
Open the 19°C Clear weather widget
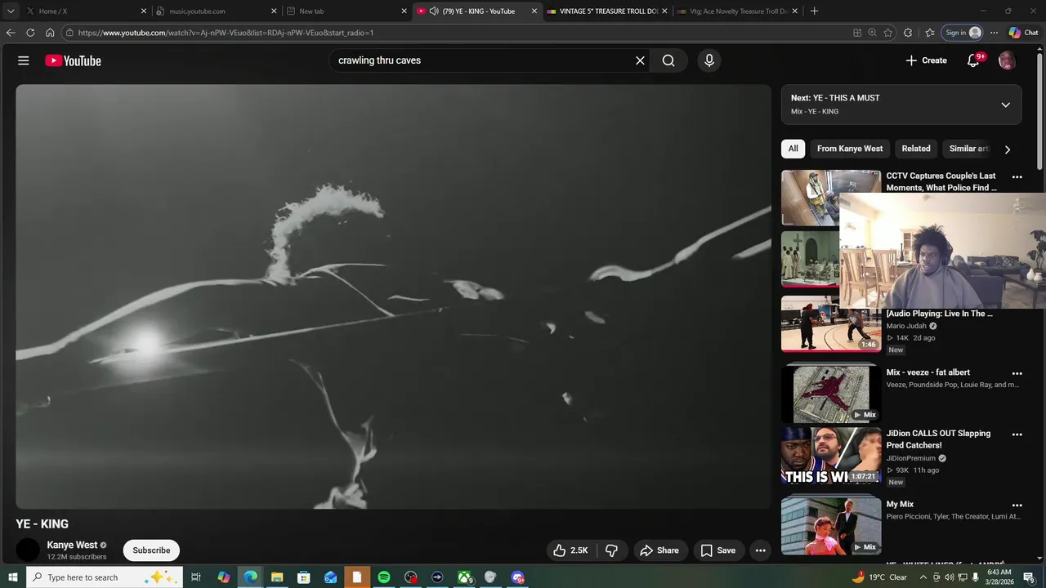point(879,577)
